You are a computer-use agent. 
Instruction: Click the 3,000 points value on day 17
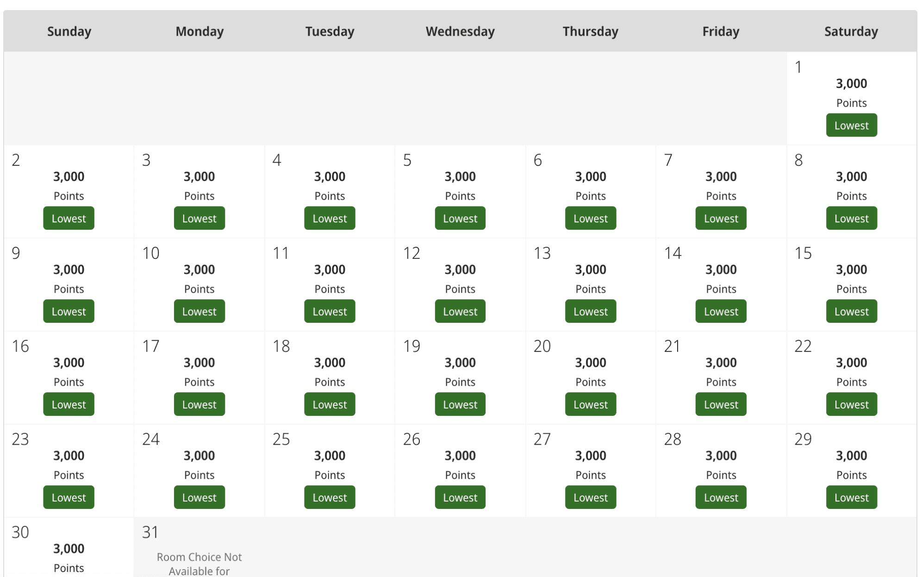199,363
